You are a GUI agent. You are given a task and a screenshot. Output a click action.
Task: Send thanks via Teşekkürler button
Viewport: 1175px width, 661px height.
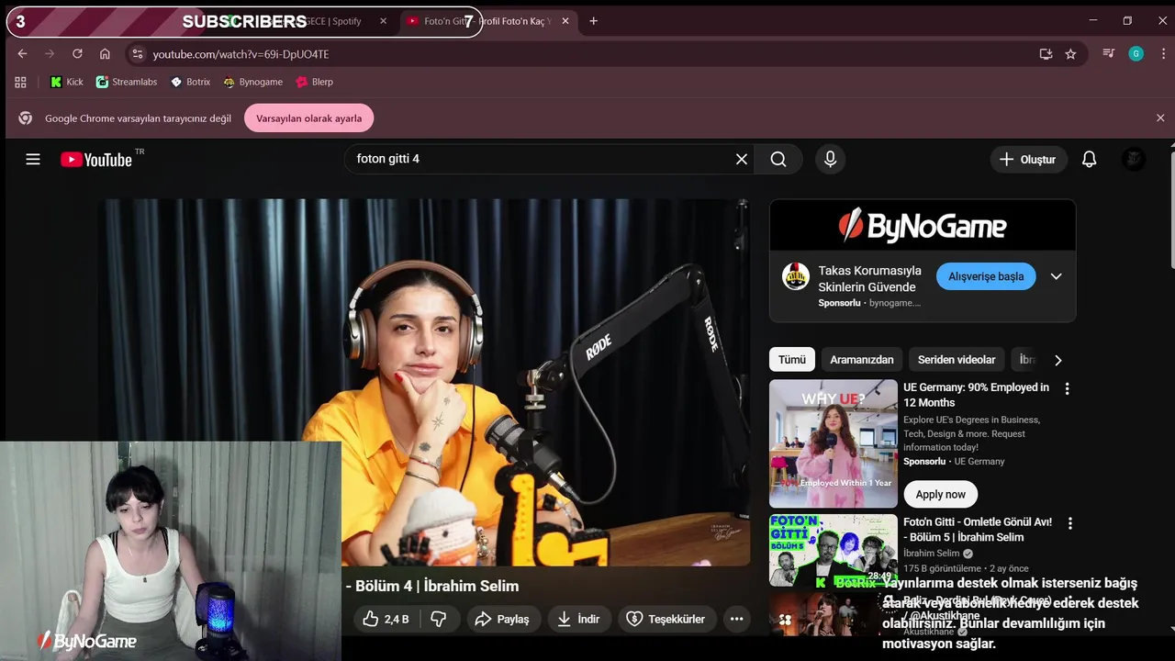(x=666, y=619)
